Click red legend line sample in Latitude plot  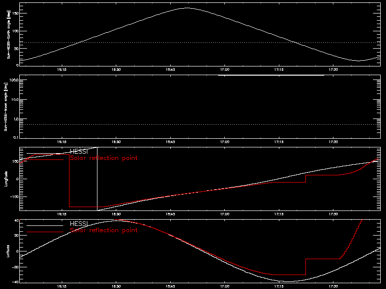pyautogui.click(x=45, y=232)
